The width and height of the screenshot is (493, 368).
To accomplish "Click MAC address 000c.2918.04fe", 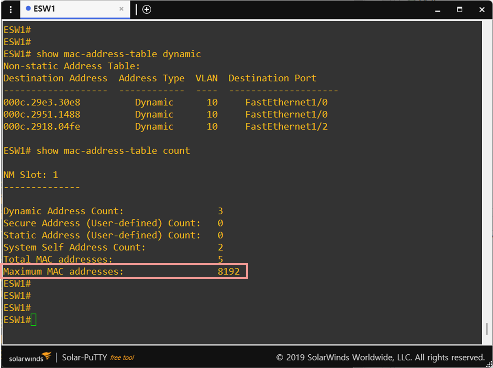I will [42, 127].
